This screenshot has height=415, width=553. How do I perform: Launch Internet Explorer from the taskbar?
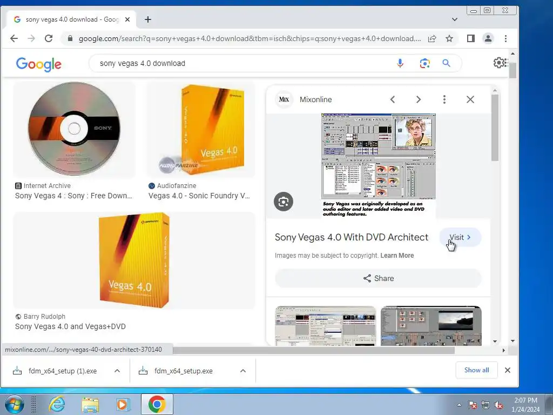click(x=57, y=404)
